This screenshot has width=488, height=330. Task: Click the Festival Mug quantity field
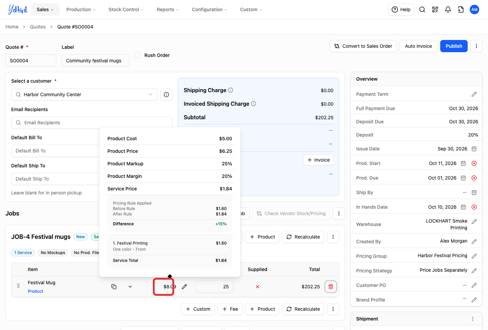214,287
